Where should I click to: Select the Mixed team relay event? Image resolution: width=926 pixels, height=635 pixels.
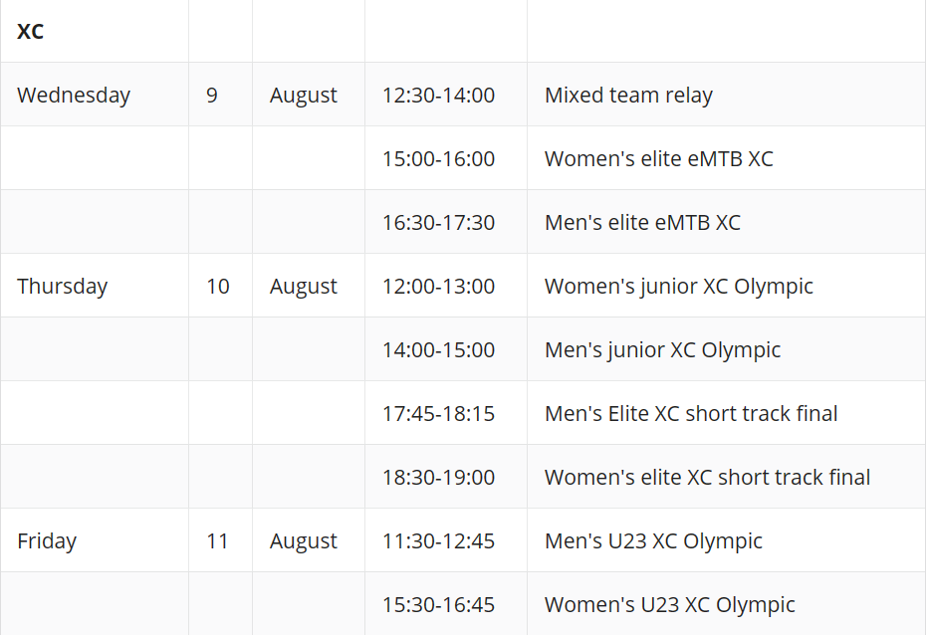(x=726, y=95)
